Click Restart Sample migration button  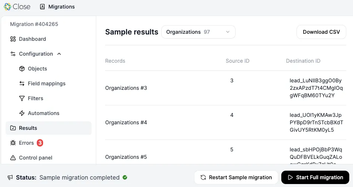(236, 178)
